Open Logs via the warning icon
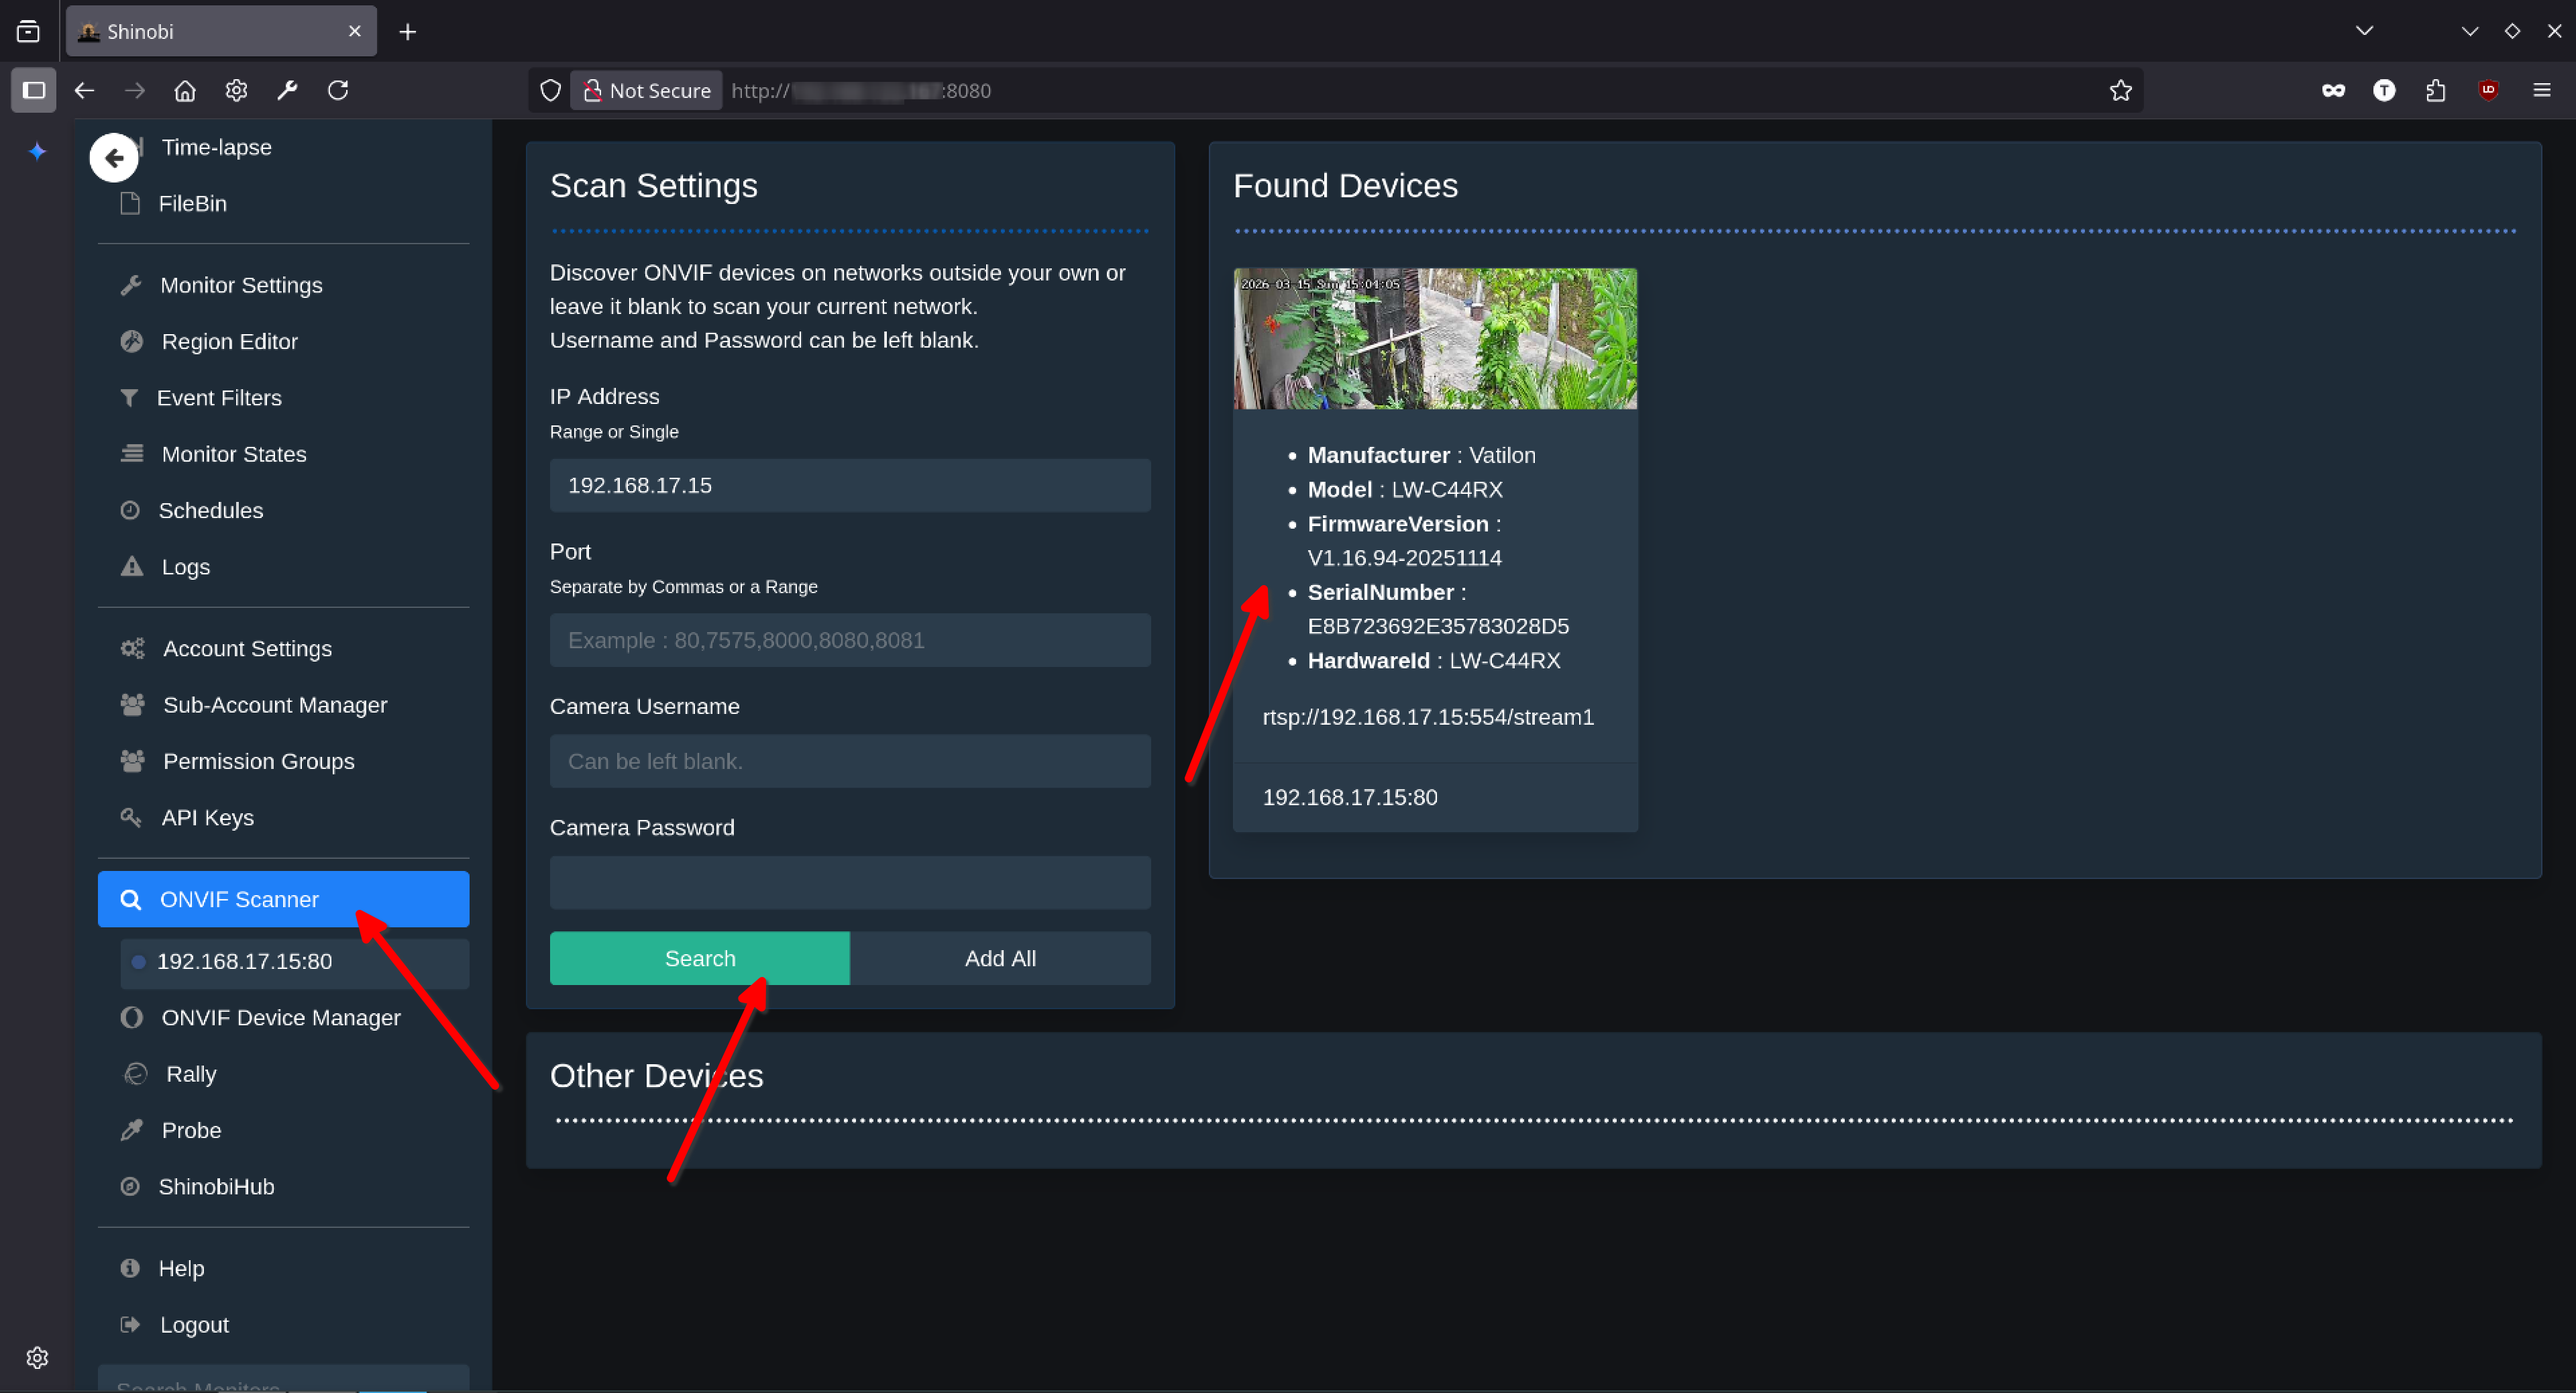 (131, 567)
